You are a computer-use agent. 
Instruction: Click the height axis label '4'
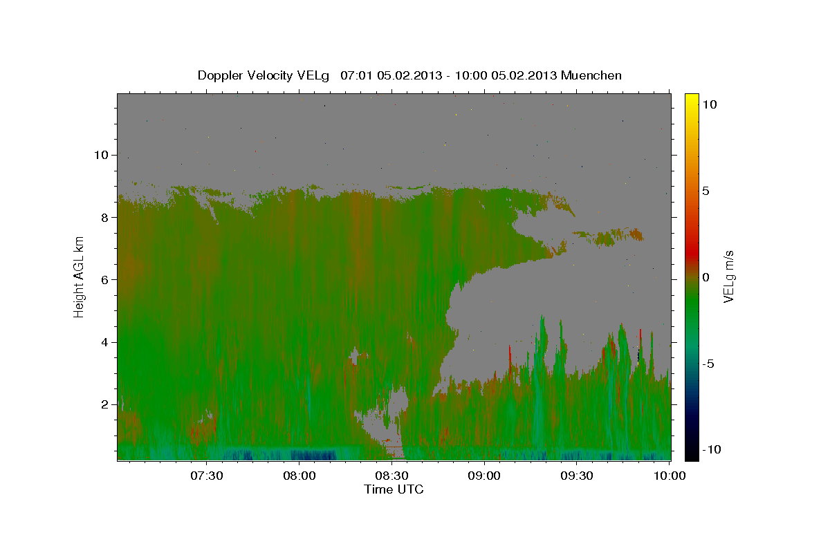[106, 342]
